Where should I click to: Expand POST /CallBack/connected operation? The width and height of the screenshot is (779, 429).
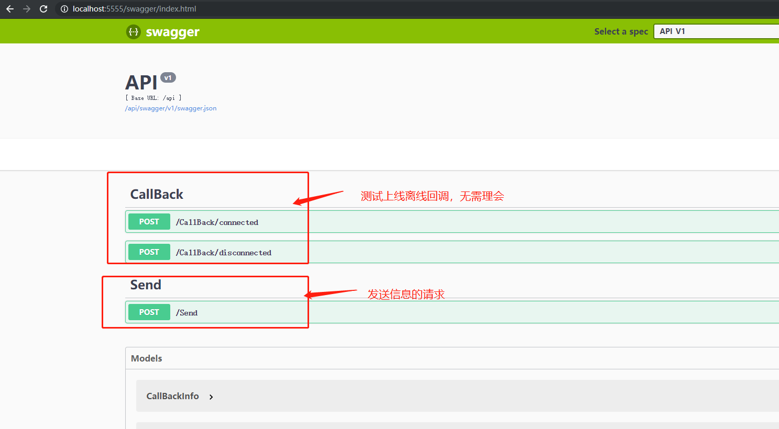click(452, 222)
